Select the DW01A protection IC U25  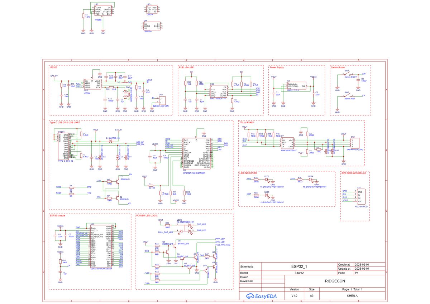point(152,9)
